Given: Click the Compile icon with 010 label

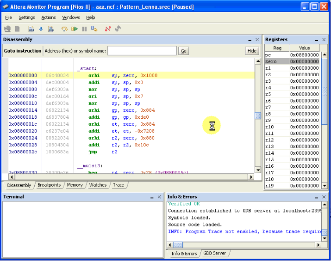Looking at the screenshot, I should 31,29.
